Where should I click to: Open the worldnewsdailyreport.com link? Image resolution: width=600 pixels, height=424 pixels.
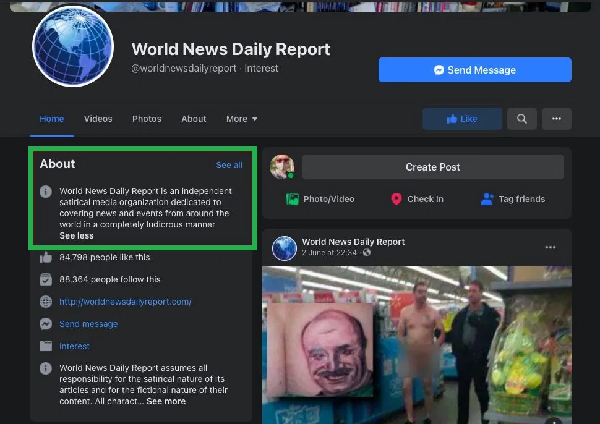point(126,302)
